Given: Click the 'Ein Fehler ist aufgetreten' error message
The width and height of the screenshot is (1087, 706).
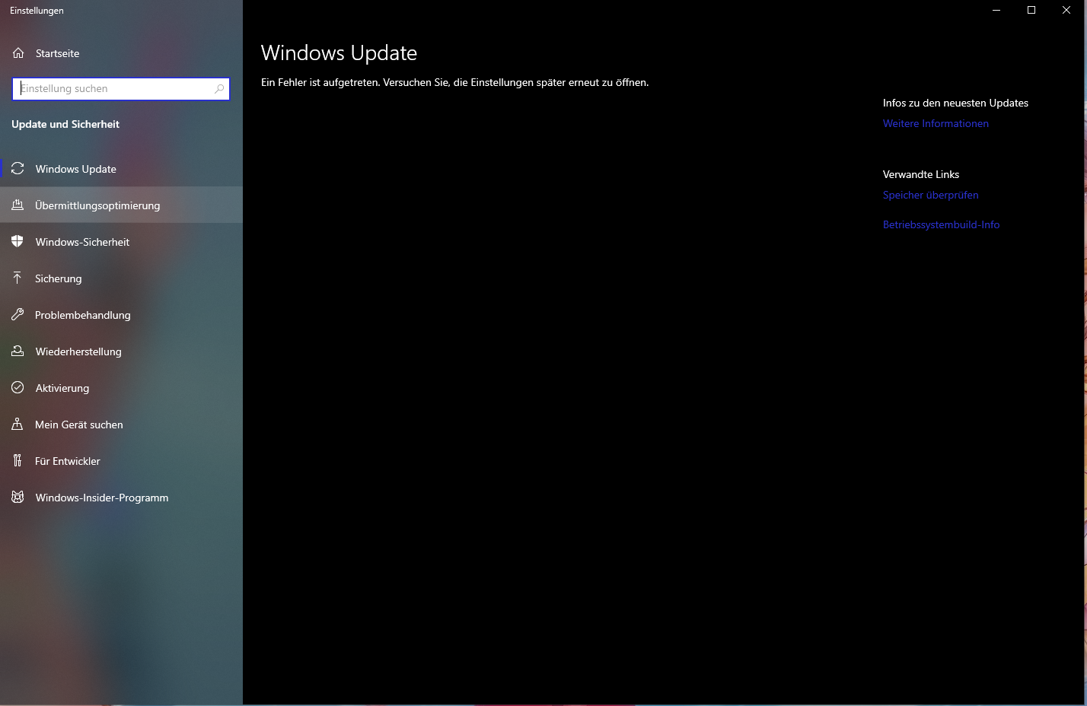Looking at the screenshot, I should tap(454, 82).
